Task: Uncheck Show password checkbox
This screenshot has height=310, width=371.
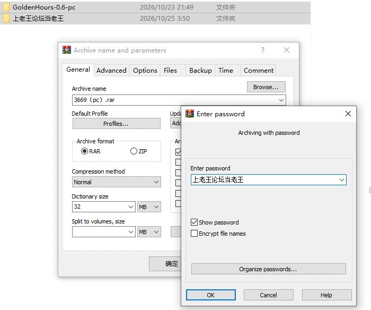Action: click(x=194, y=222)
